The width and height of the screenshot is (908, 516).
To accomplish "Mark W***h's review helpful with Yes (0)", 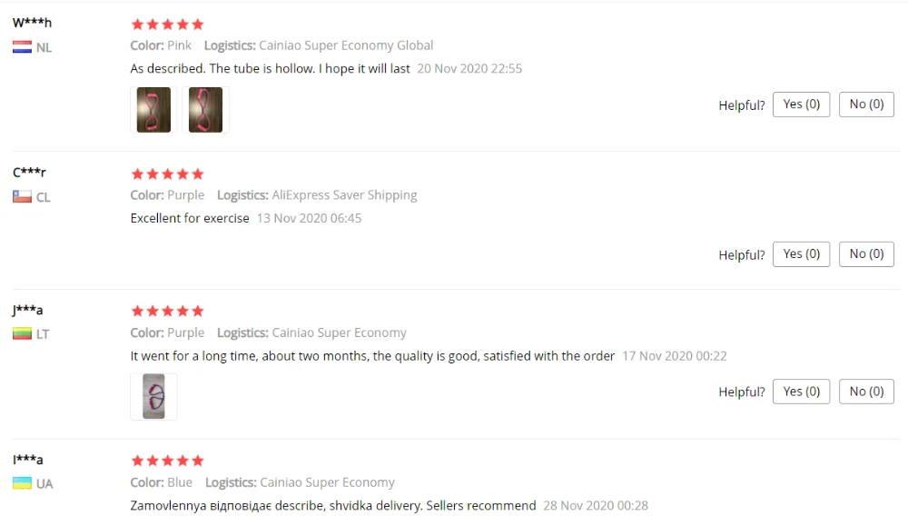I will pos(802,104).
